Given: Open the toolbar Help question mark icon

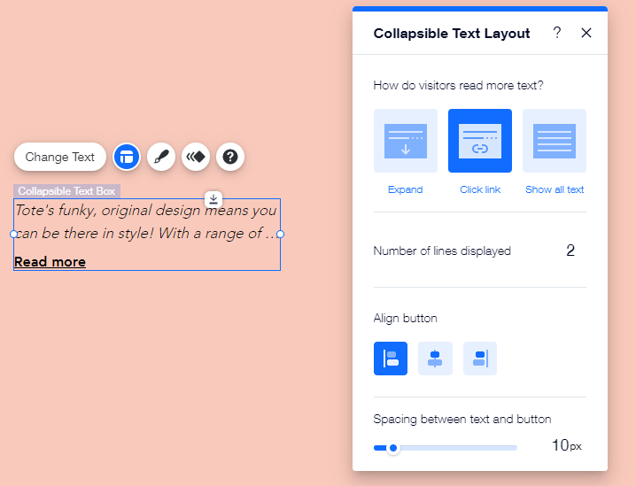Looking at the screenshot, I should [230, 157].
